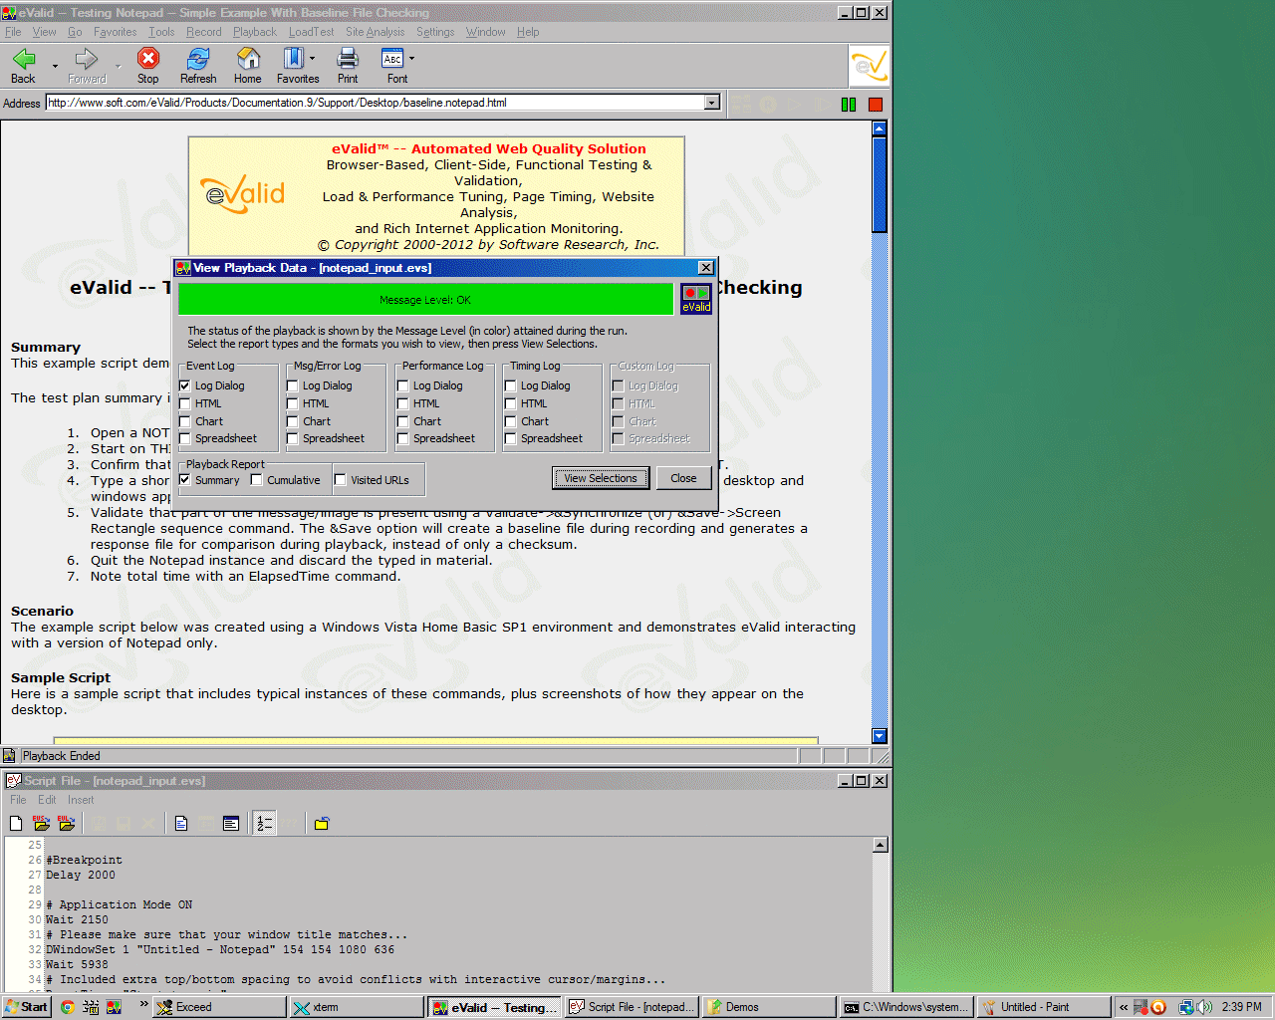Check Event Log Chart checkbox
Viewport: 1275px width, 1020px height.
click(185, 421)
